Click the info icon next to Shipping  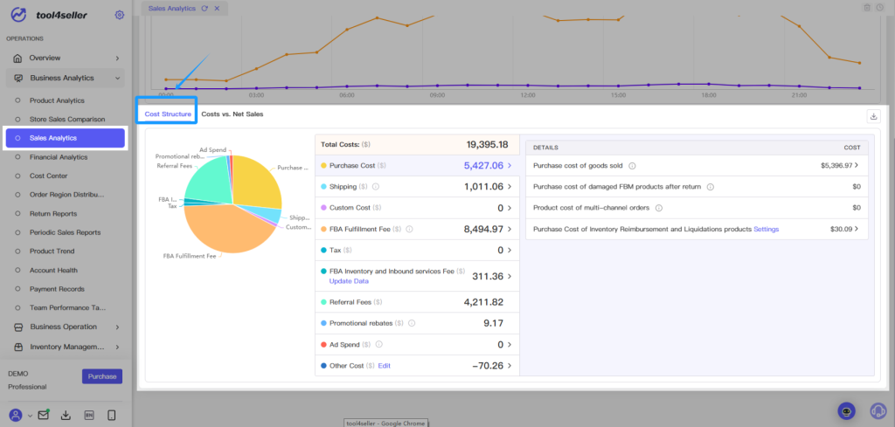[x=376, y=186]
